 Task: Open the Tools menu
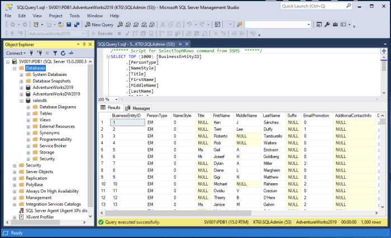click(x=74, y=16)
